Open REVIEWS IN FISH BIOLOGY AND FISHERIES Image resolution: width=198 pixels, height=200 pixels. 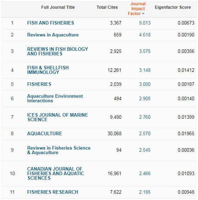(57, 51)
